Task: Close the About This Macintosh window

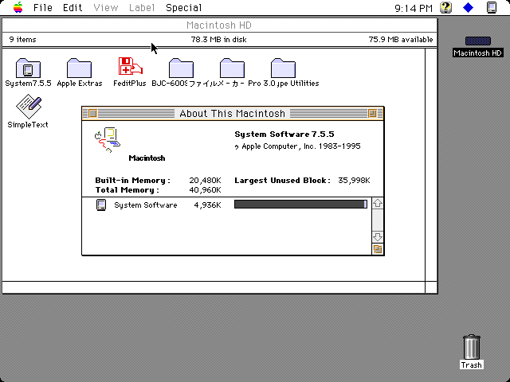Action: pos(92,113)
